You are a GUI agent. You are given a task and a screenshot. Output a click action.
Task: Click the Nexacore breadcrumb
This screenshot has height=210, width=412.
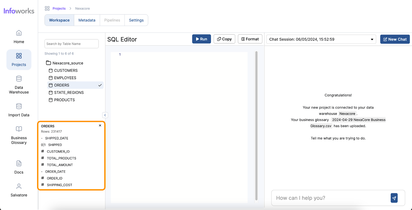(82, 8)
